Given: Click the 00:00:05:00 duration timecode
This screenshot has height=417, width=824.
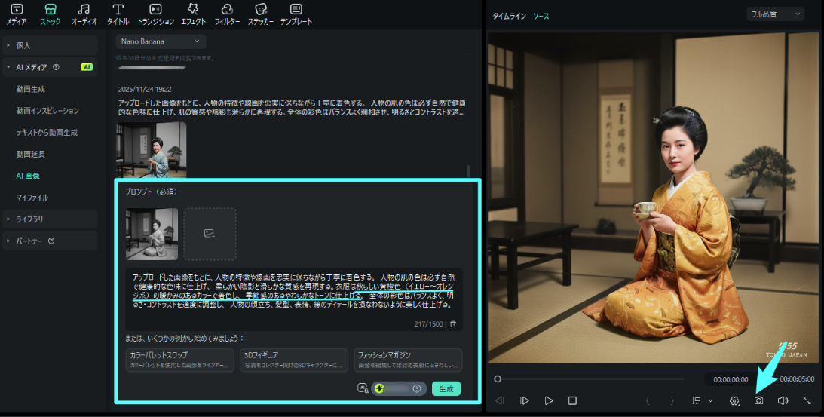Looking at the screenshot, I should tap(797, 379).
